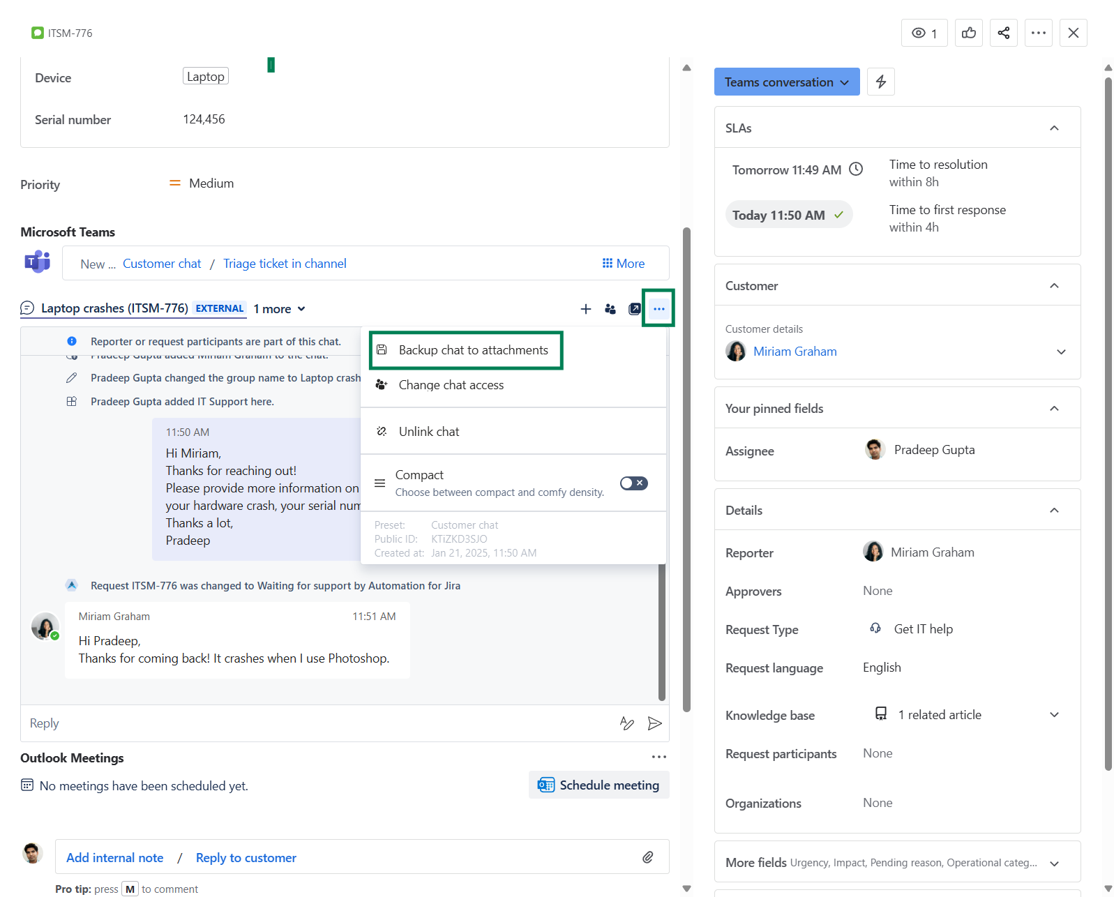Viewport: 1114px width, 897px height.
Task: Click the attachment paperclip icon
Action: click(647, 857)
